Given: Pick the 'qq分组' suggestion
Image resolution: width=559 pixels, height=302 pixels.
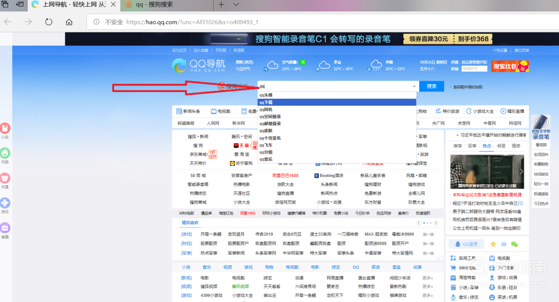Looking at the screenshot, I should tap(337, 152).
